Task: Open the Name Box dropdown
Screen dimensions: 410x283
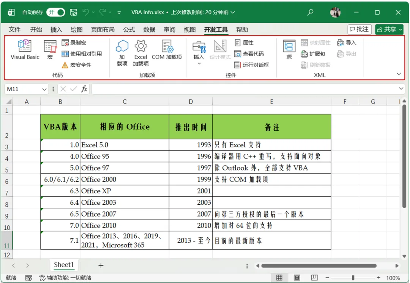Action: 44,89
